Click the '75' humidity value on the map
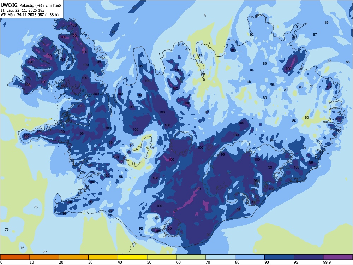353x265 pixels. point(36,207)
